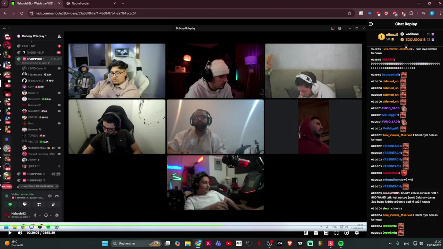
Task: Enter fullscreen in Kick player
Action: [336, 233]
